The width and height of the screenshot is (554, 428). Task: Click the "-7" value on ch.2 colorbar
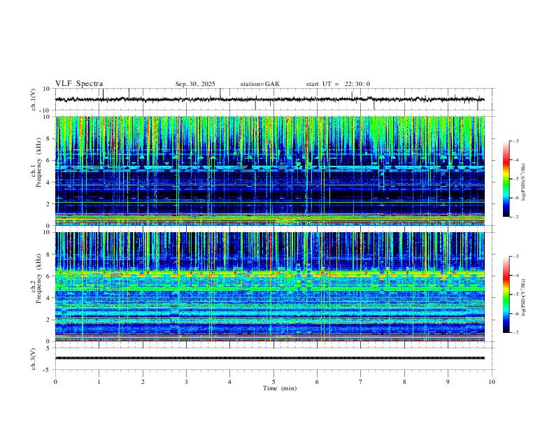(x=516, y=333)
